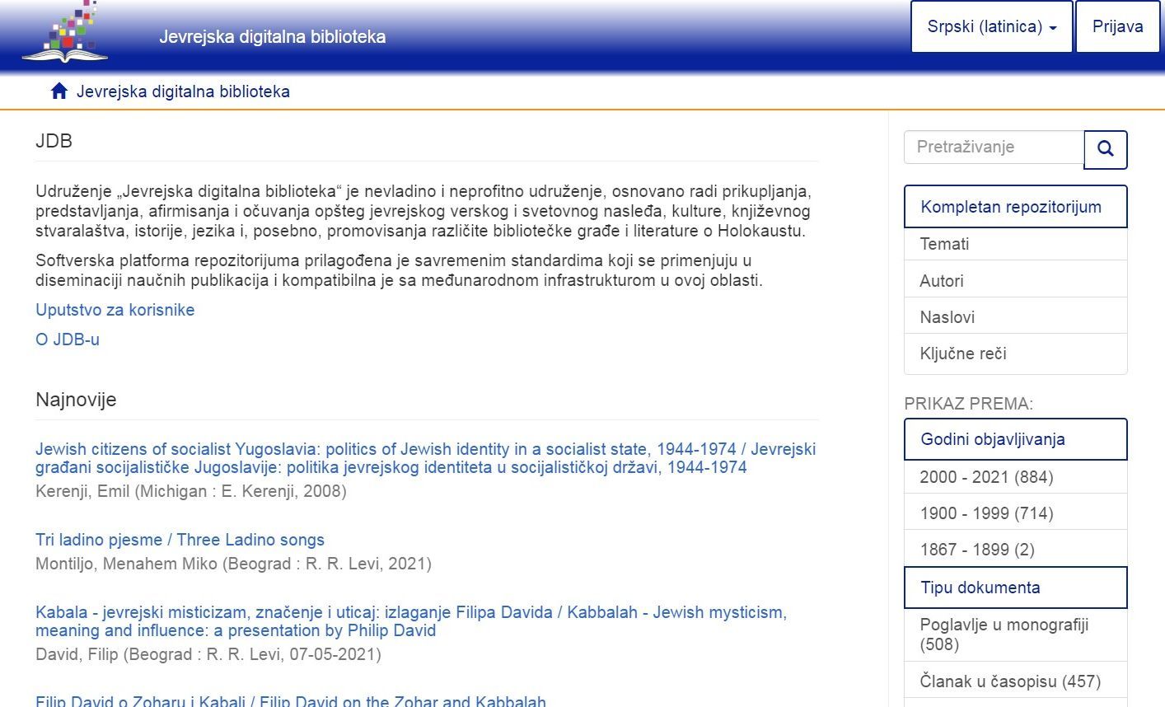
Task: Open the Uputstvo za korisnike link
Action: point(115,310)
